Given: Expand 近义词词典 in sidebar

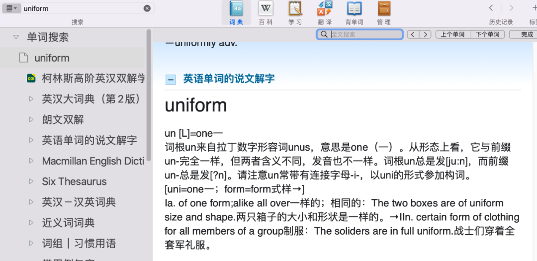Looking at the screenshot, I should [31, 223].
